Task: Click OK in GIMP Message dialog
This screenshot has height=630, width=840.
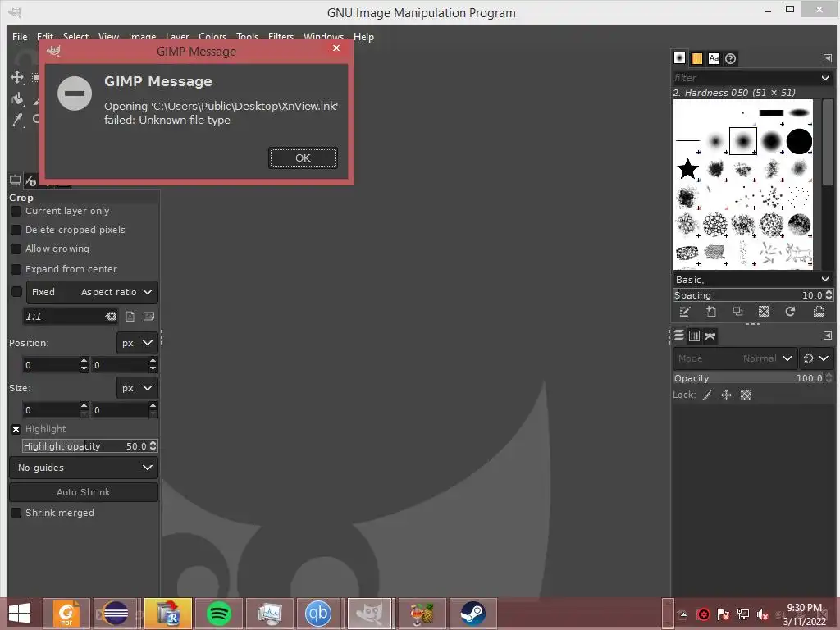Action: click(304, 158)
